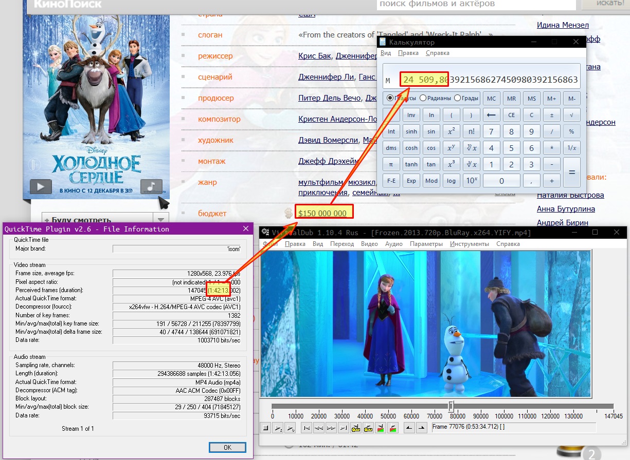Click the cube root button

pyautogui.click(x=471, y=164)
